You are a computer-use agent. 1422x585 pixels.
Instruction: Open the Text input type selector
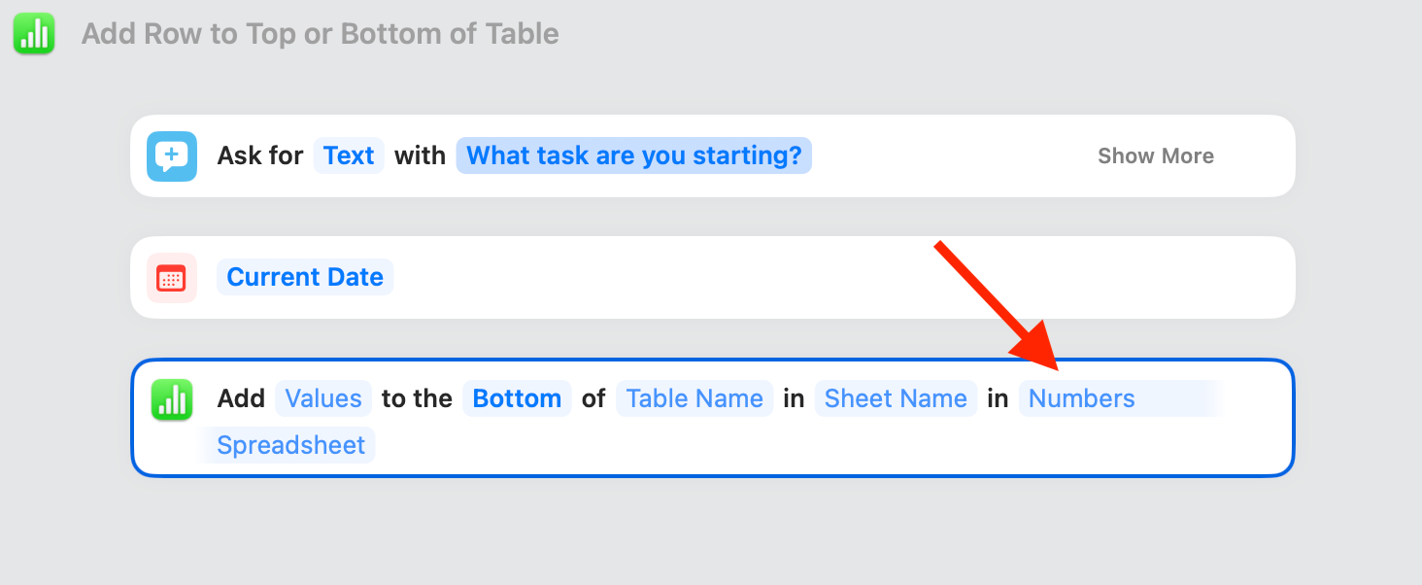[349, 155]
